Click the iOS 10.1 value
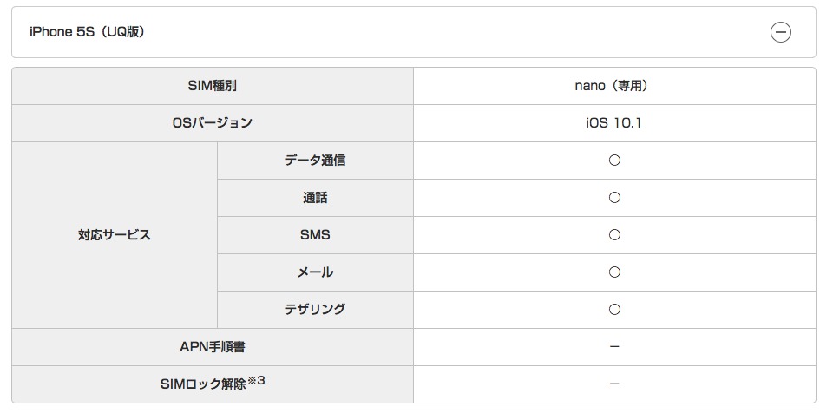This screenshot has height=413, width=820. [614, 123]
